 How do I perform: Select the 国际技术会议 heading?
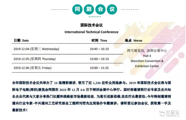point(91,25)
